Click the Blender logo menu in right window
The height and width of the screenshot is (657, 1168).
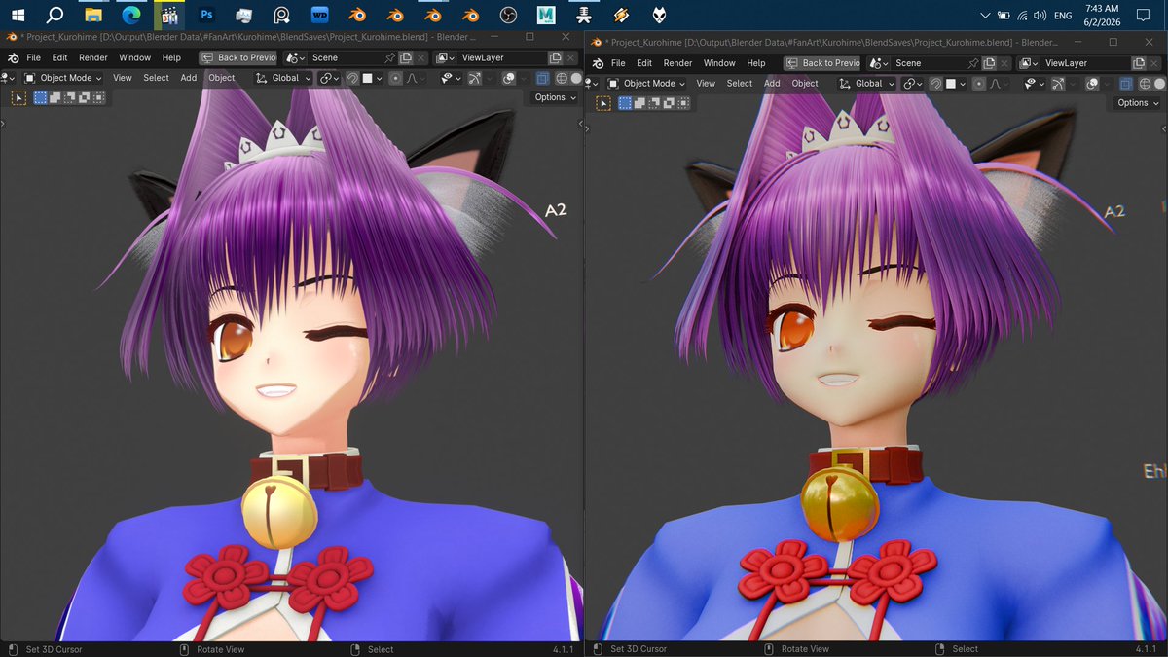598,63
